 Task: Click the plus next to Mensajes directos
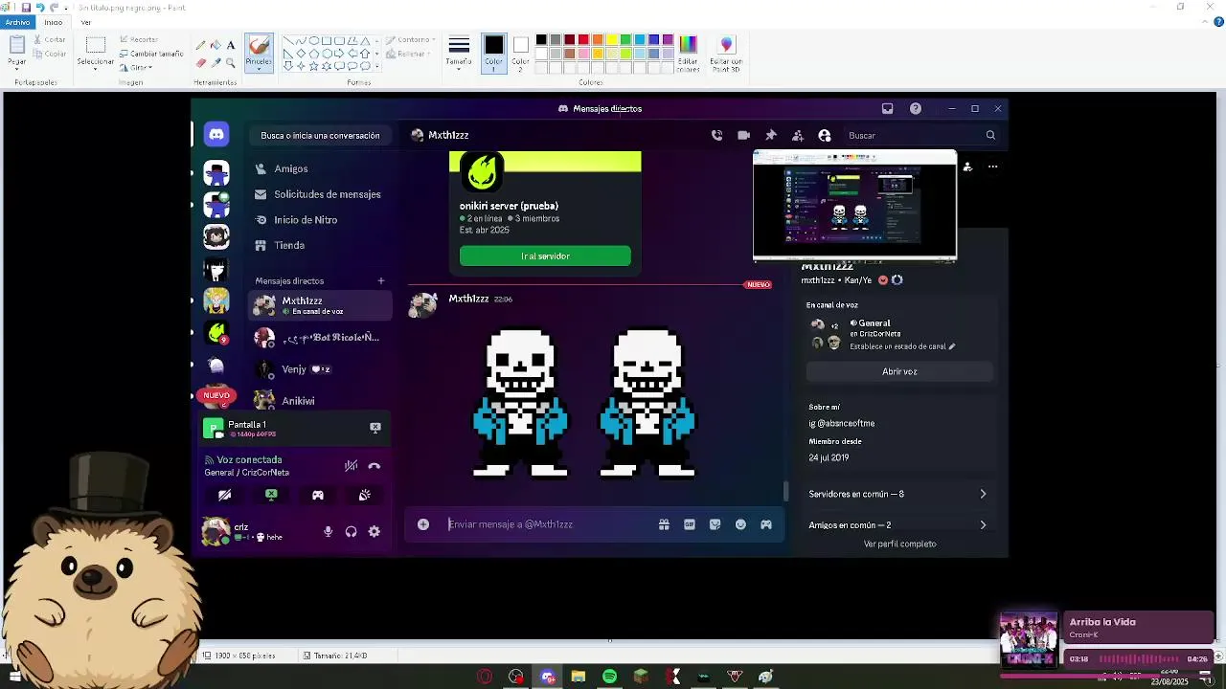381,280
